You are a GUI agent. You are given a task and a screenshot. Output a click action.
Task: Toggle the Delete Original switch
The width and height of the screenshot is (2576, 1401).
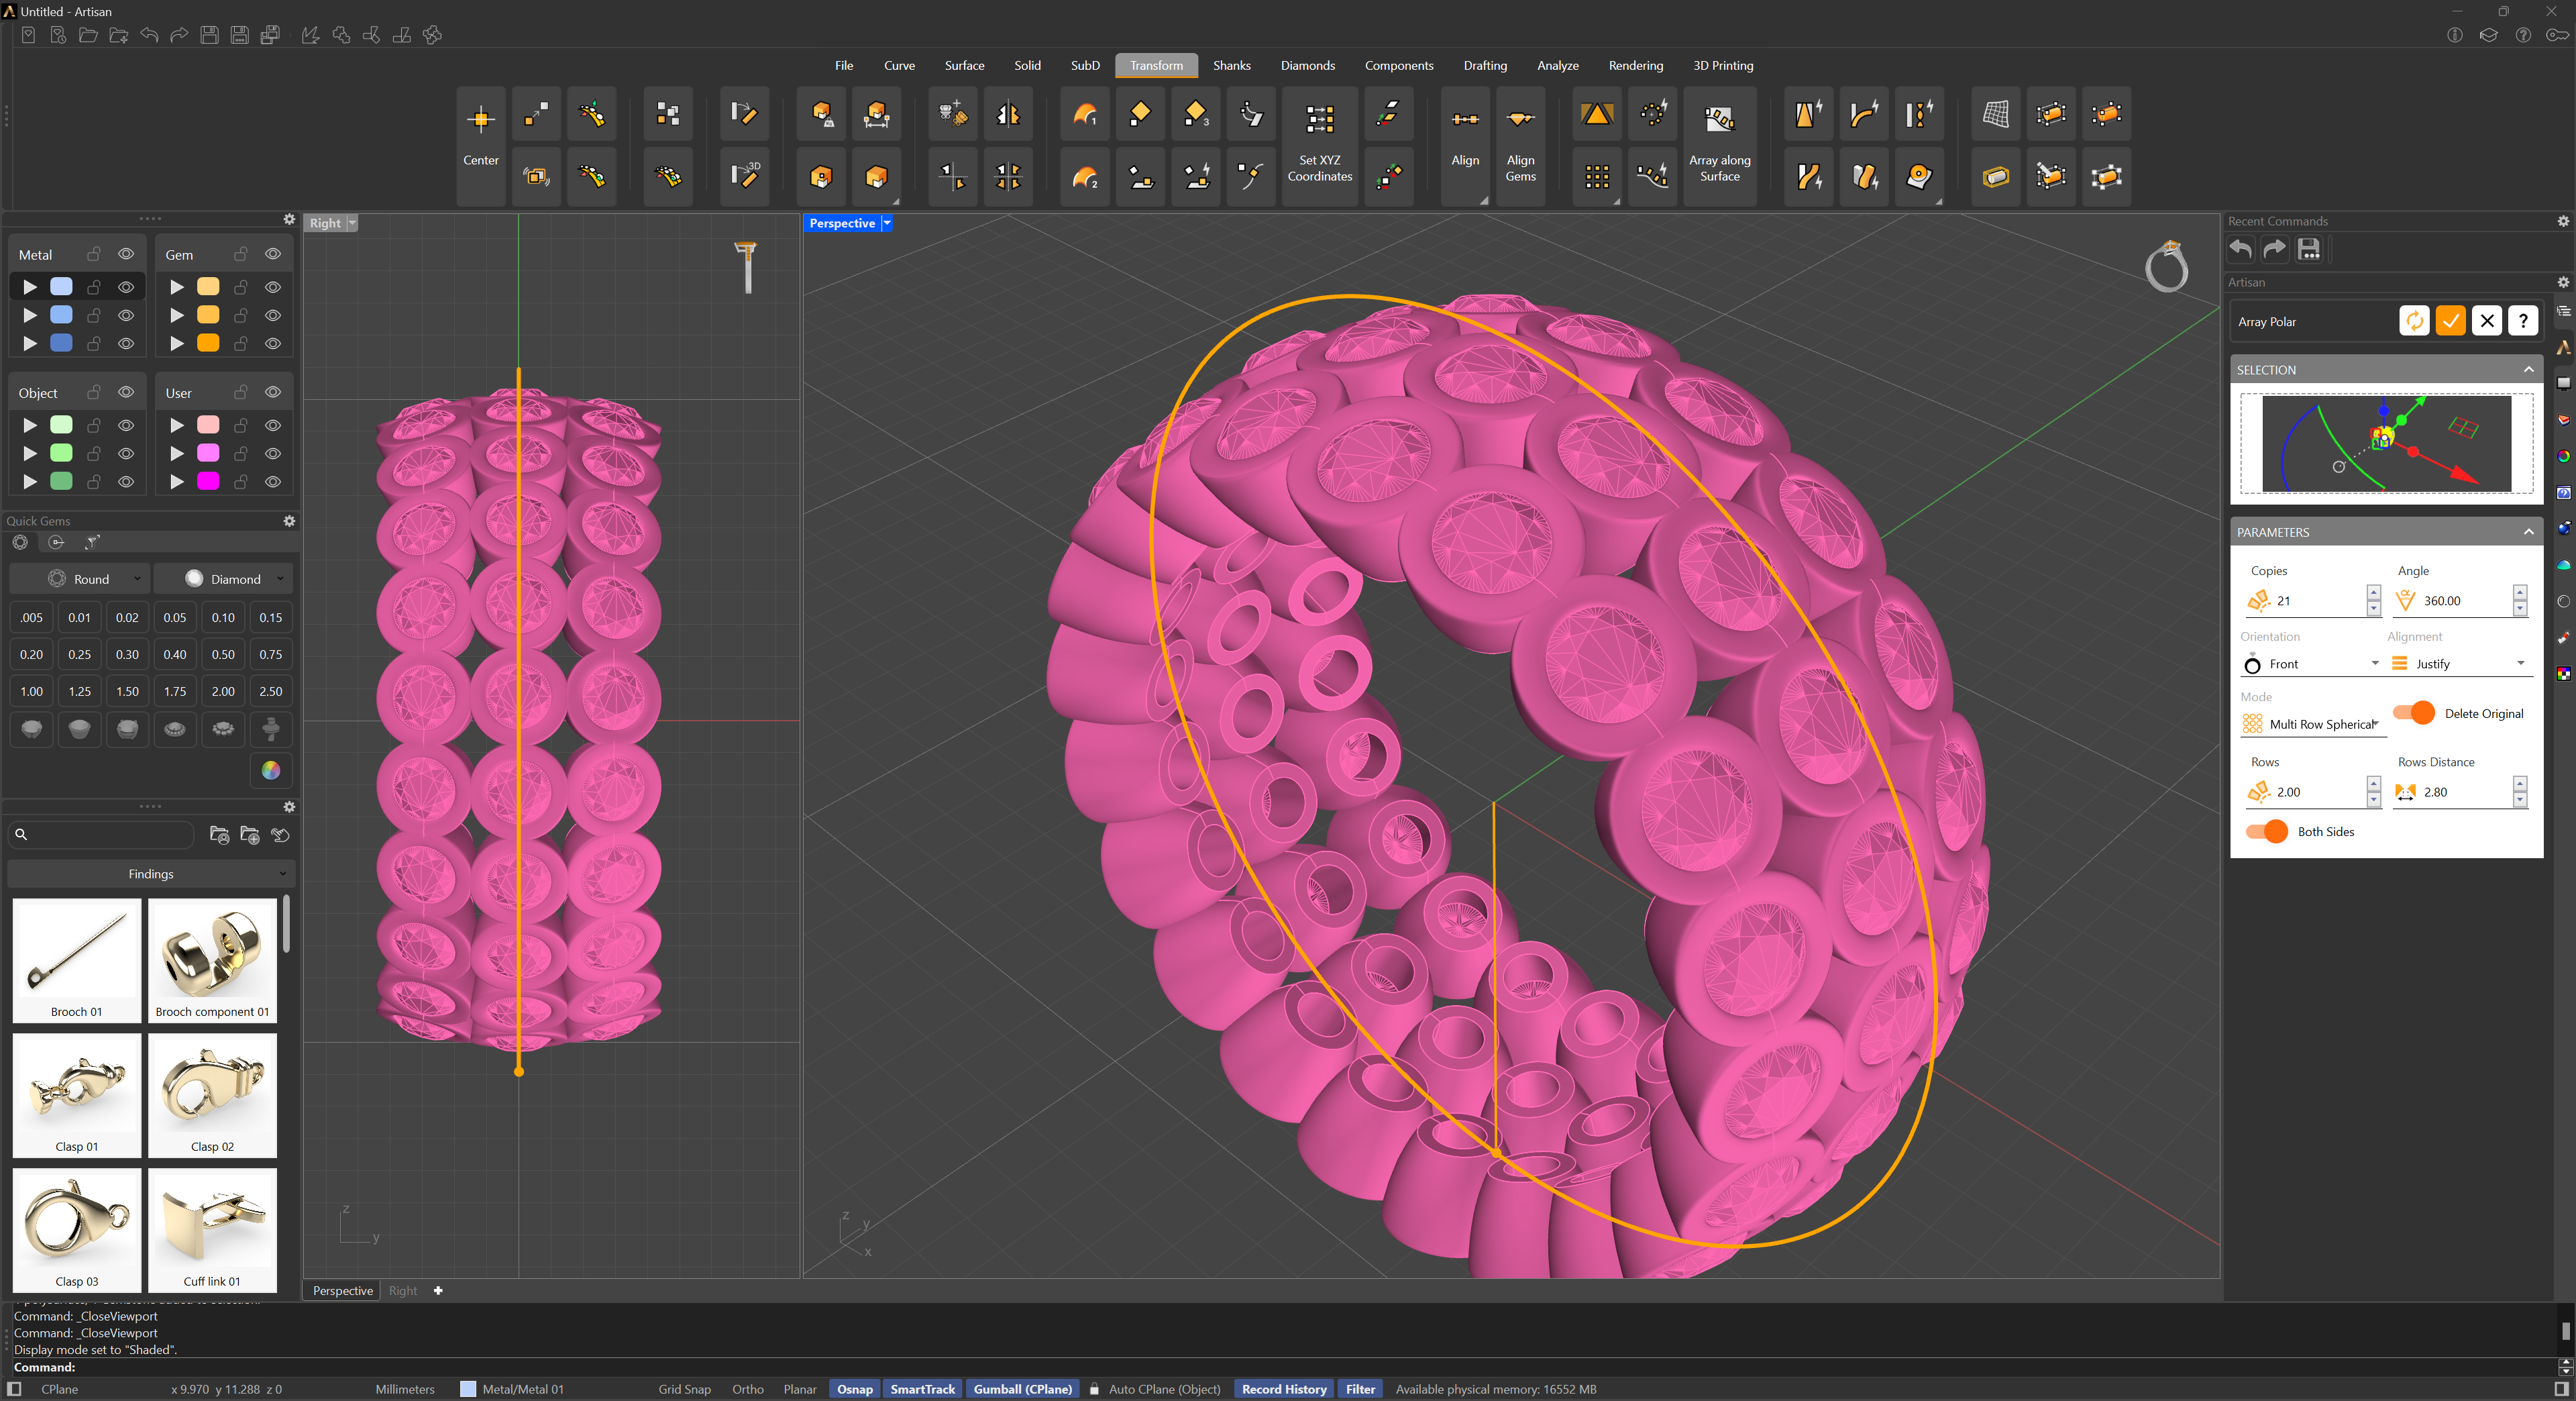2414,713
